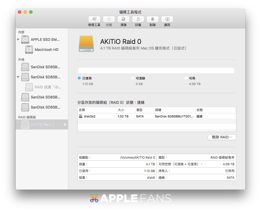This screenshot has height=212, width=261.
Task: Click the SanDisk SD8SB8U1T001... media cell
Action: click(174, 116)
